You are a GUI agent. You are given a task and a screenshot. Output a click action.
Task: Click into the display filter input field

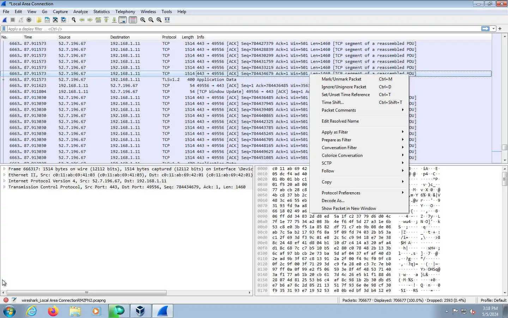coord(243,29)
